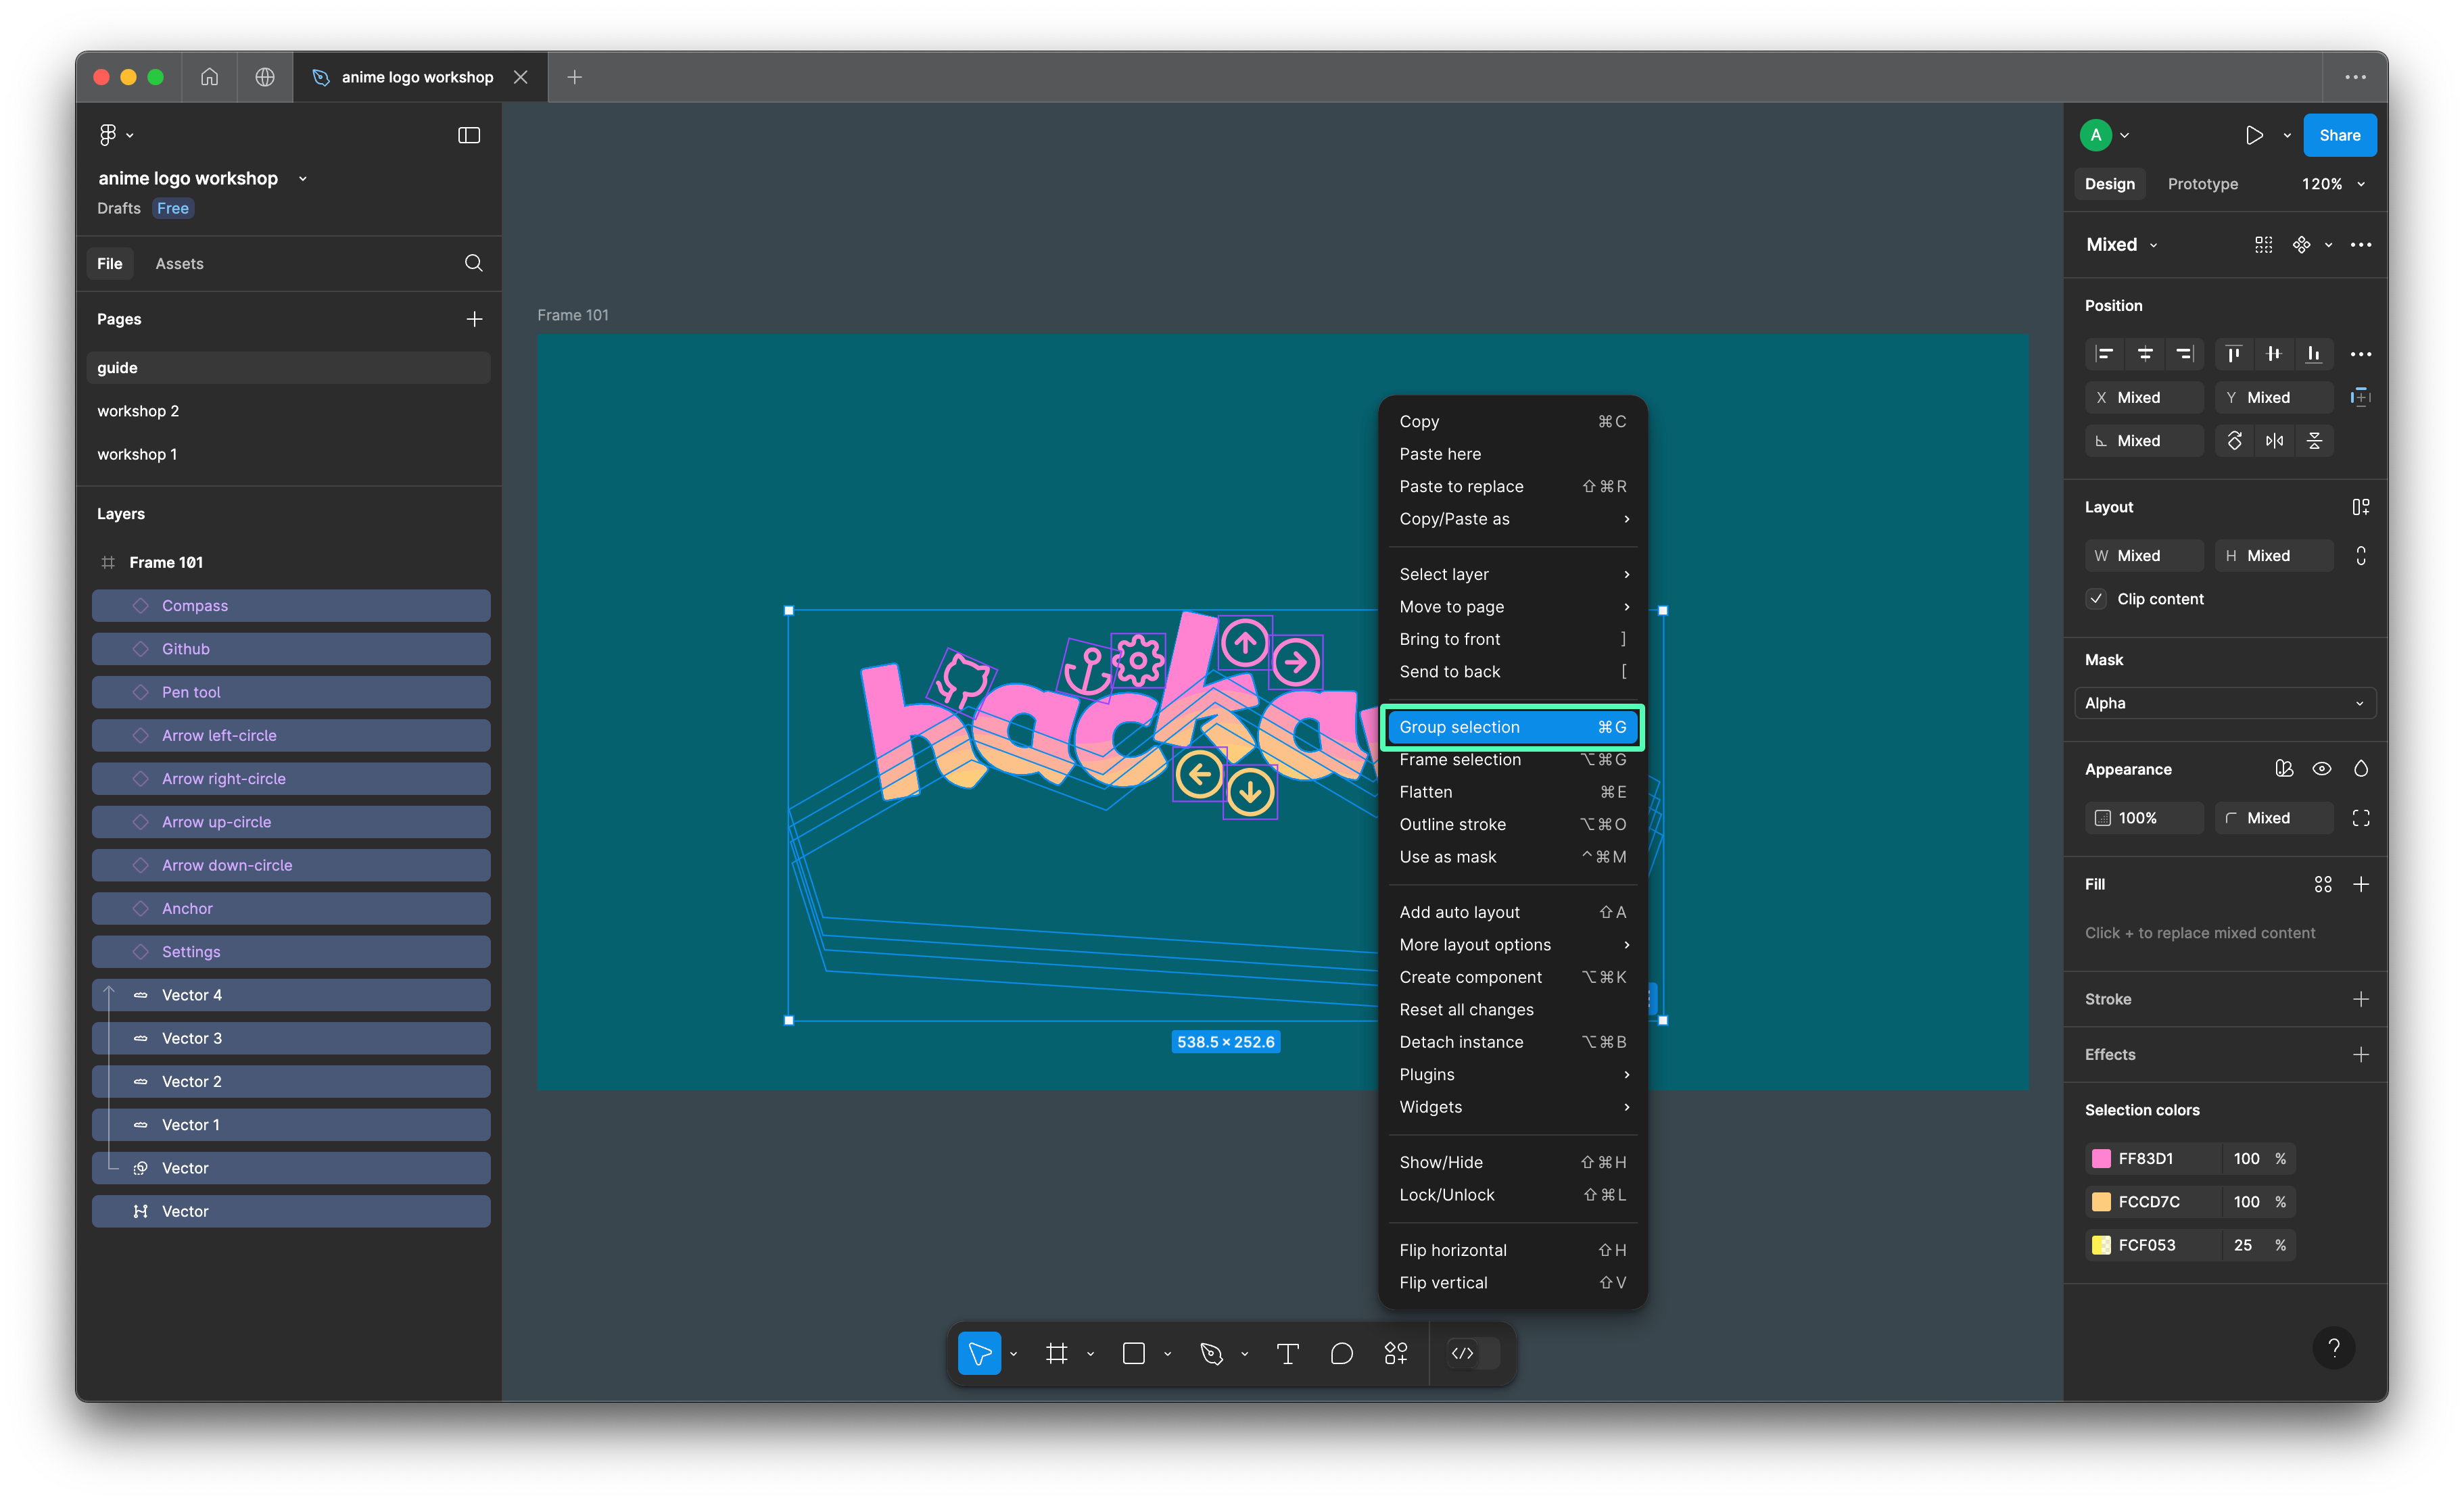The height and width of the screenshot is (1502, 2464).
Task: Click the FF83D1 pink color swatch
Action: pyautogui.click(x=2101, y=1158)
